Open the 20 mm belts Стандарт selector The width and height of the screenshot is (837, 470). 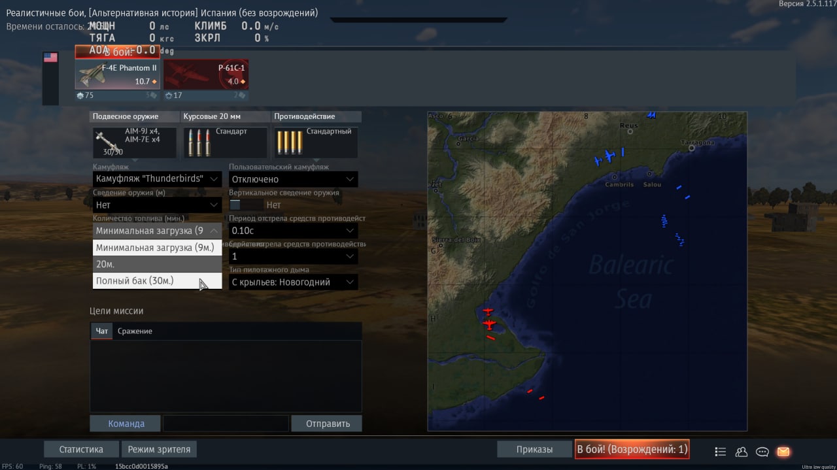pos(225,143)
